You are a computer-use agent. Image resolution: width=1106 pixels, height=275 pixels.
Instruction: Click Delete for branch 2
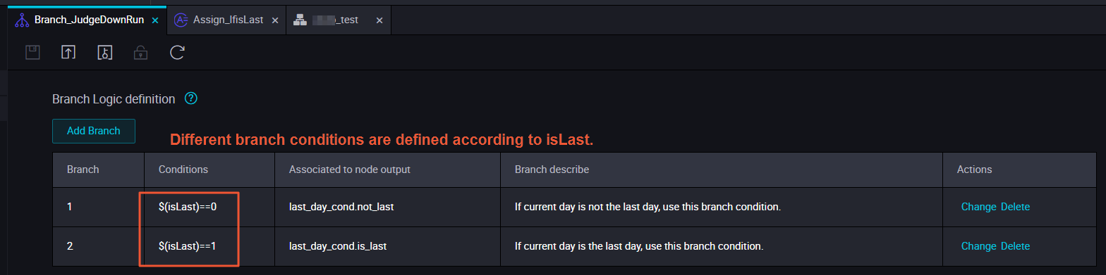pos(1016,246)
